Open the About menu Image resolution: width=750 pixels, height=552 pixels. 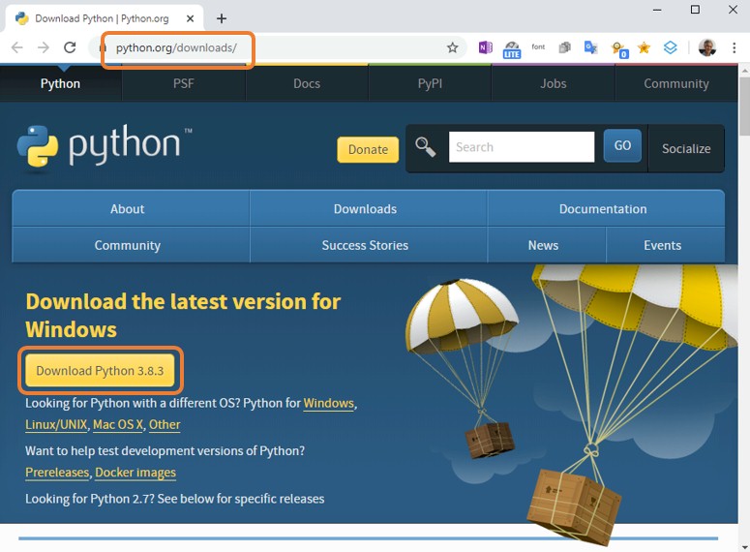click(x=127, y=209)
